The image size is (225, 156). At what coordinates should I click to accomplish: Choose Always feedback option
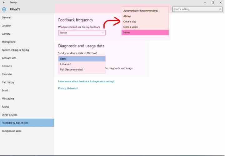point(145,16)
